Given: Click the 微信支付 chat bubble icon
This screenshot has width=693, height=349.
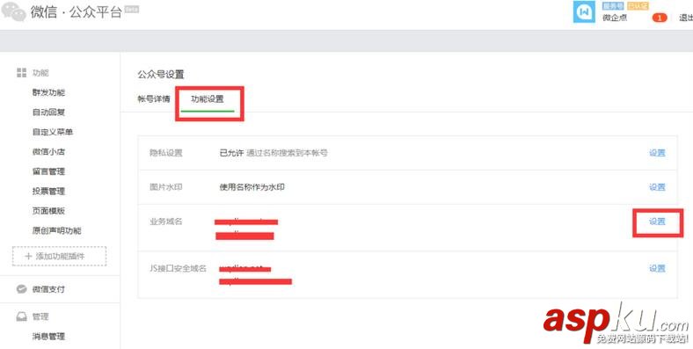Looking at the screenshot, I should coord(21,289).
